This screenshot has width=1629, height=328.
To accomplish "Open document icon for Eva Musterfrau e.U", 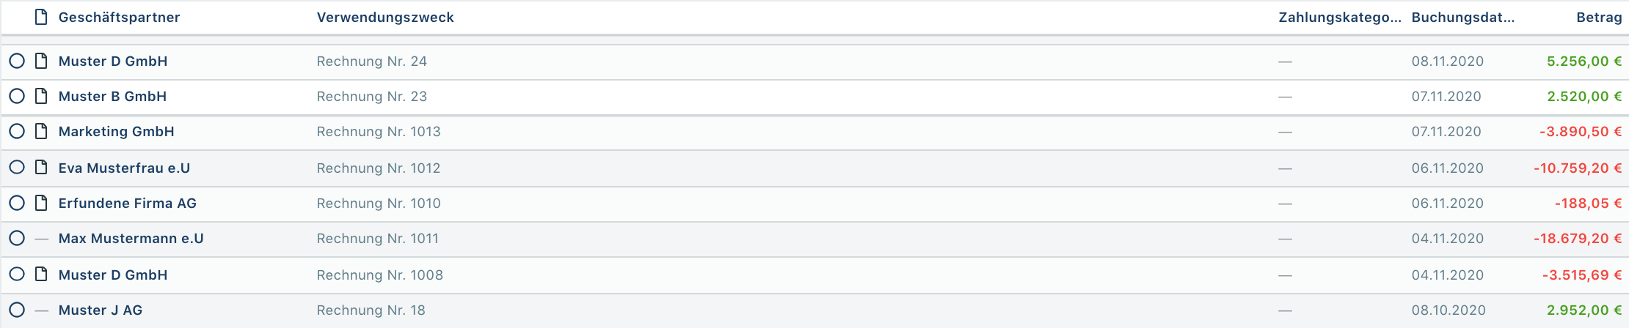I will pyautogui.click(x=42, y=168).
